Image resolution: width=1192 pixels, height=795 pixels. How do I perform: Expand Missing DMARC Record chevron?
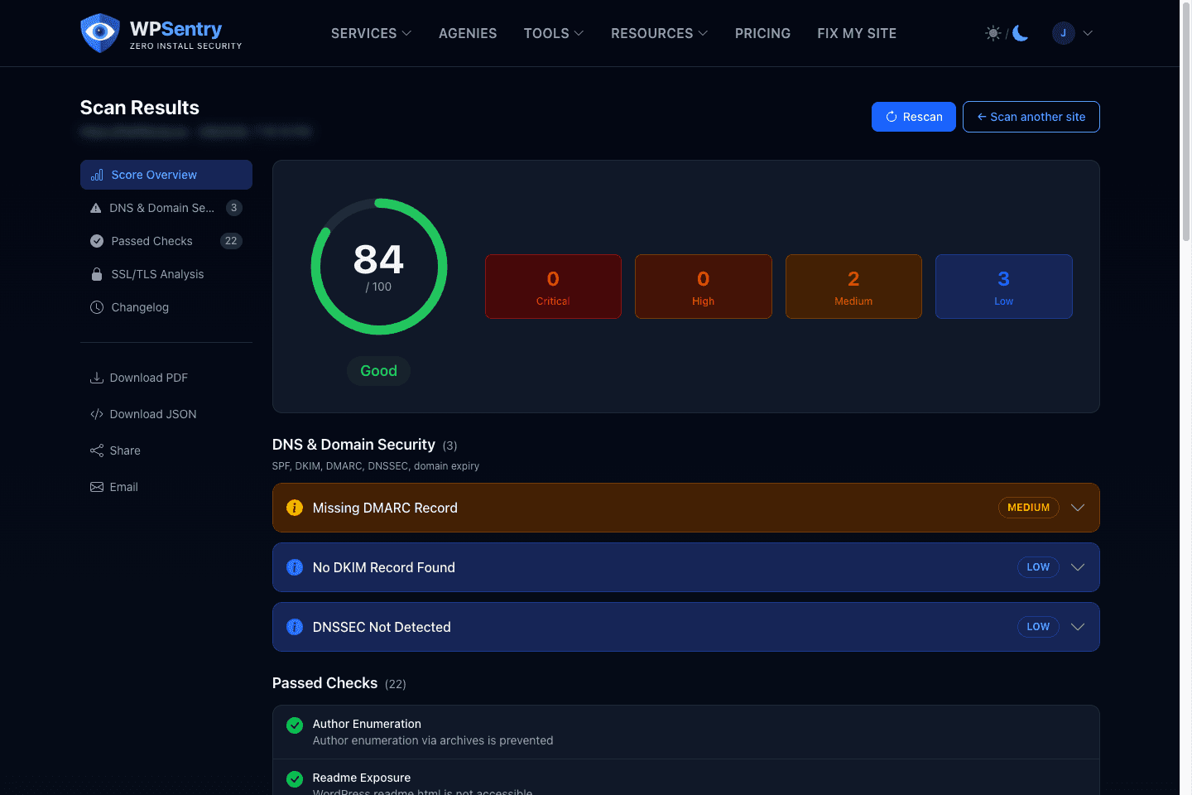pyautogui.click(x=1078, y=508)
